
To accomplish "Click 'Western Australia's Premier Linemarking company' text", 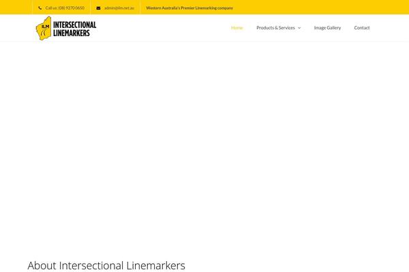I will click(190, 8).
